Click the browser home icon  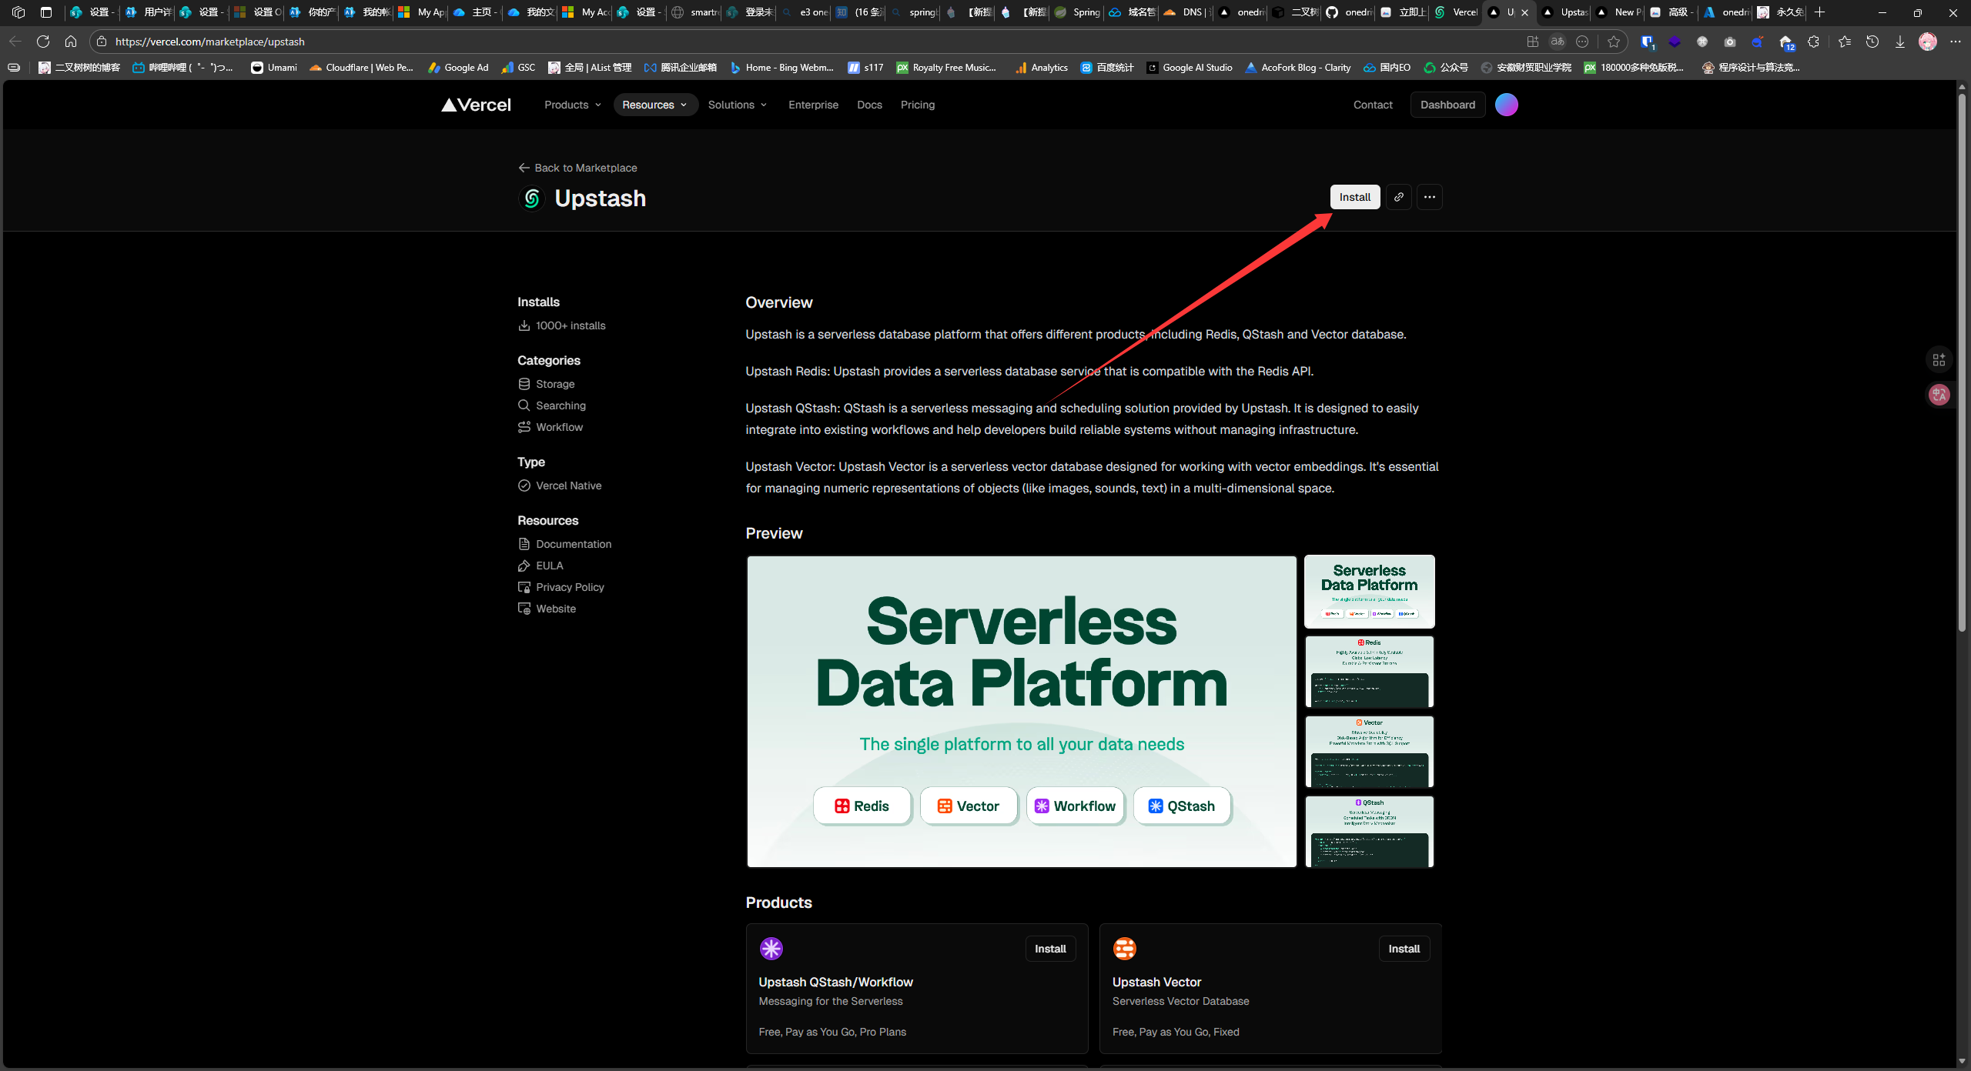pos(71,42)
